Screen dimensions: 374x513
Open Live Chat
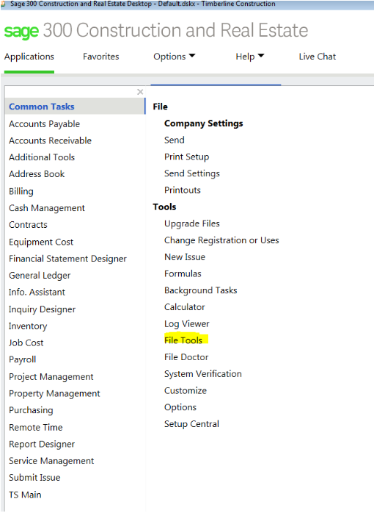[318, 57]
